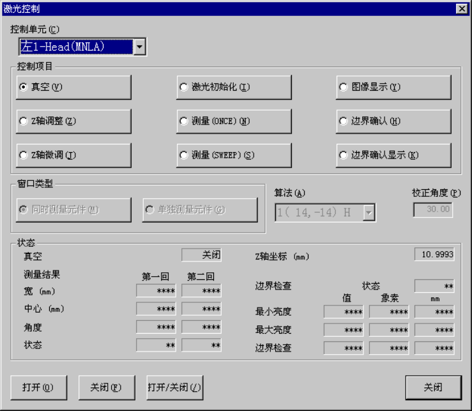
Task: Click the 校正角度 field showing 30.00
Action: pos(432,210)
